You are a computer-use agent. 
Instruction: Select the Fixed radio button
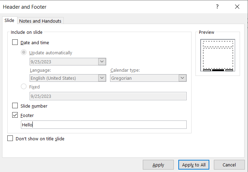(24, 86)
